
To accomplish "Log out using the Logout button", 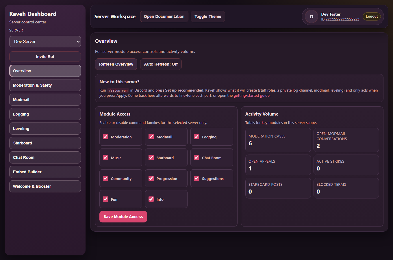I will (372, 16).
